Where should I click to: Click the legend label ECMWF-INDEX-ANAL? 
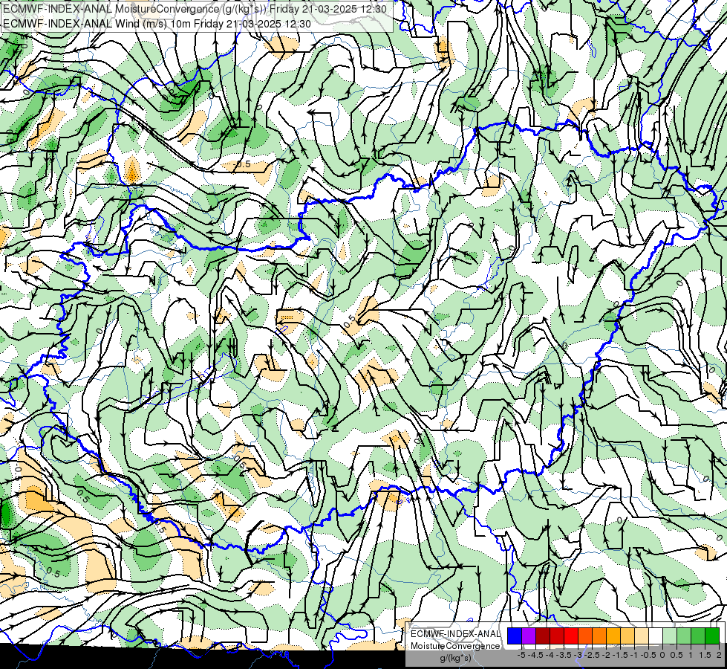coord(455,634)
